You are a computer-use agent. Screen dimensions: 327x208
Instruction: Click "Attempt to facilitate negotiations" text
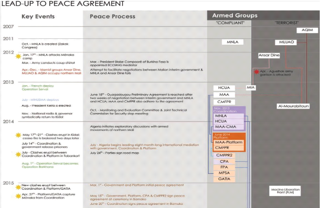click(146, 71)
